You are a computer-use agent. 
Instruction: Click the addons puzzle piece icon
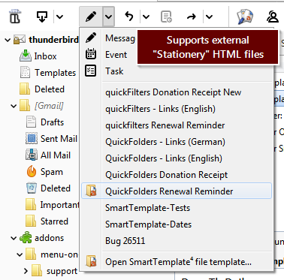26,237
